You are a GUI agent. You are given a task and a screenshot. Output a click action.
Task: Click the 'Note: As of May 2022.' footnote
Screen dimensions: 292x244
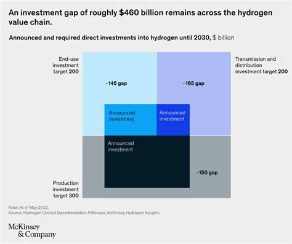(x=28, y=207)
